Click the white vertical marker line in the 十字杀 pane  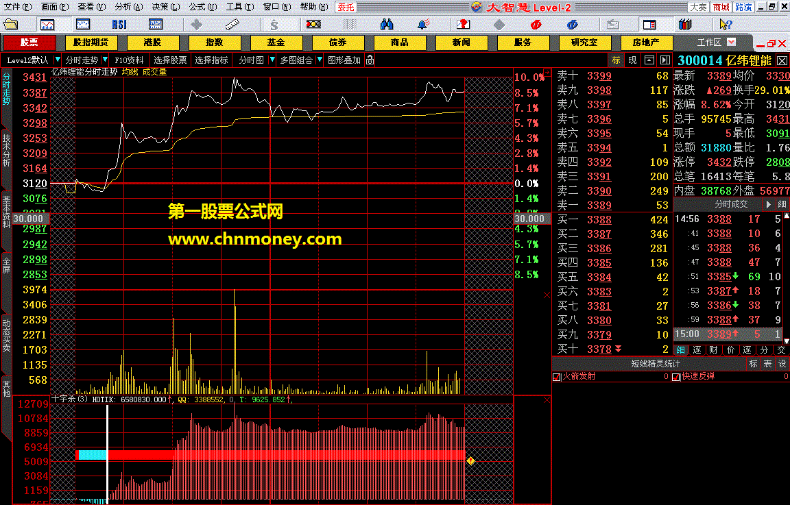tap(107, 453)
